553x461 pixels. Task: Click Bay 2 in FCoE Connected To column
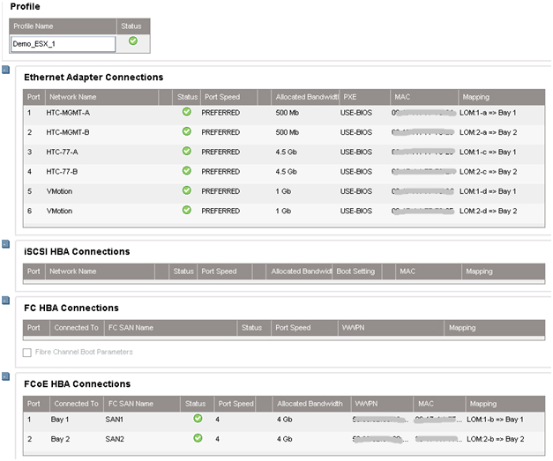click(x=60, y=439)
